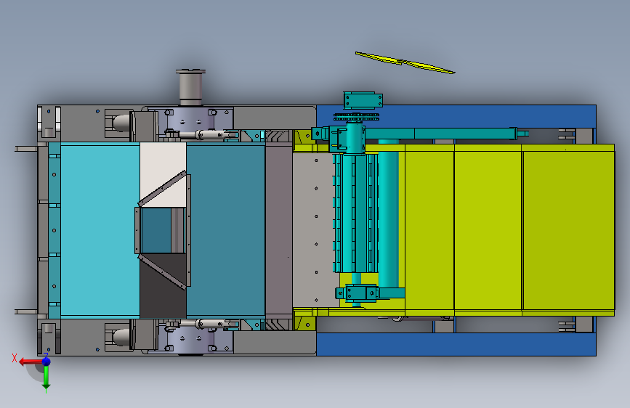Select the chain sprocket near the top rail
Viewport: 630px width, 408px height.
point(356,117)
